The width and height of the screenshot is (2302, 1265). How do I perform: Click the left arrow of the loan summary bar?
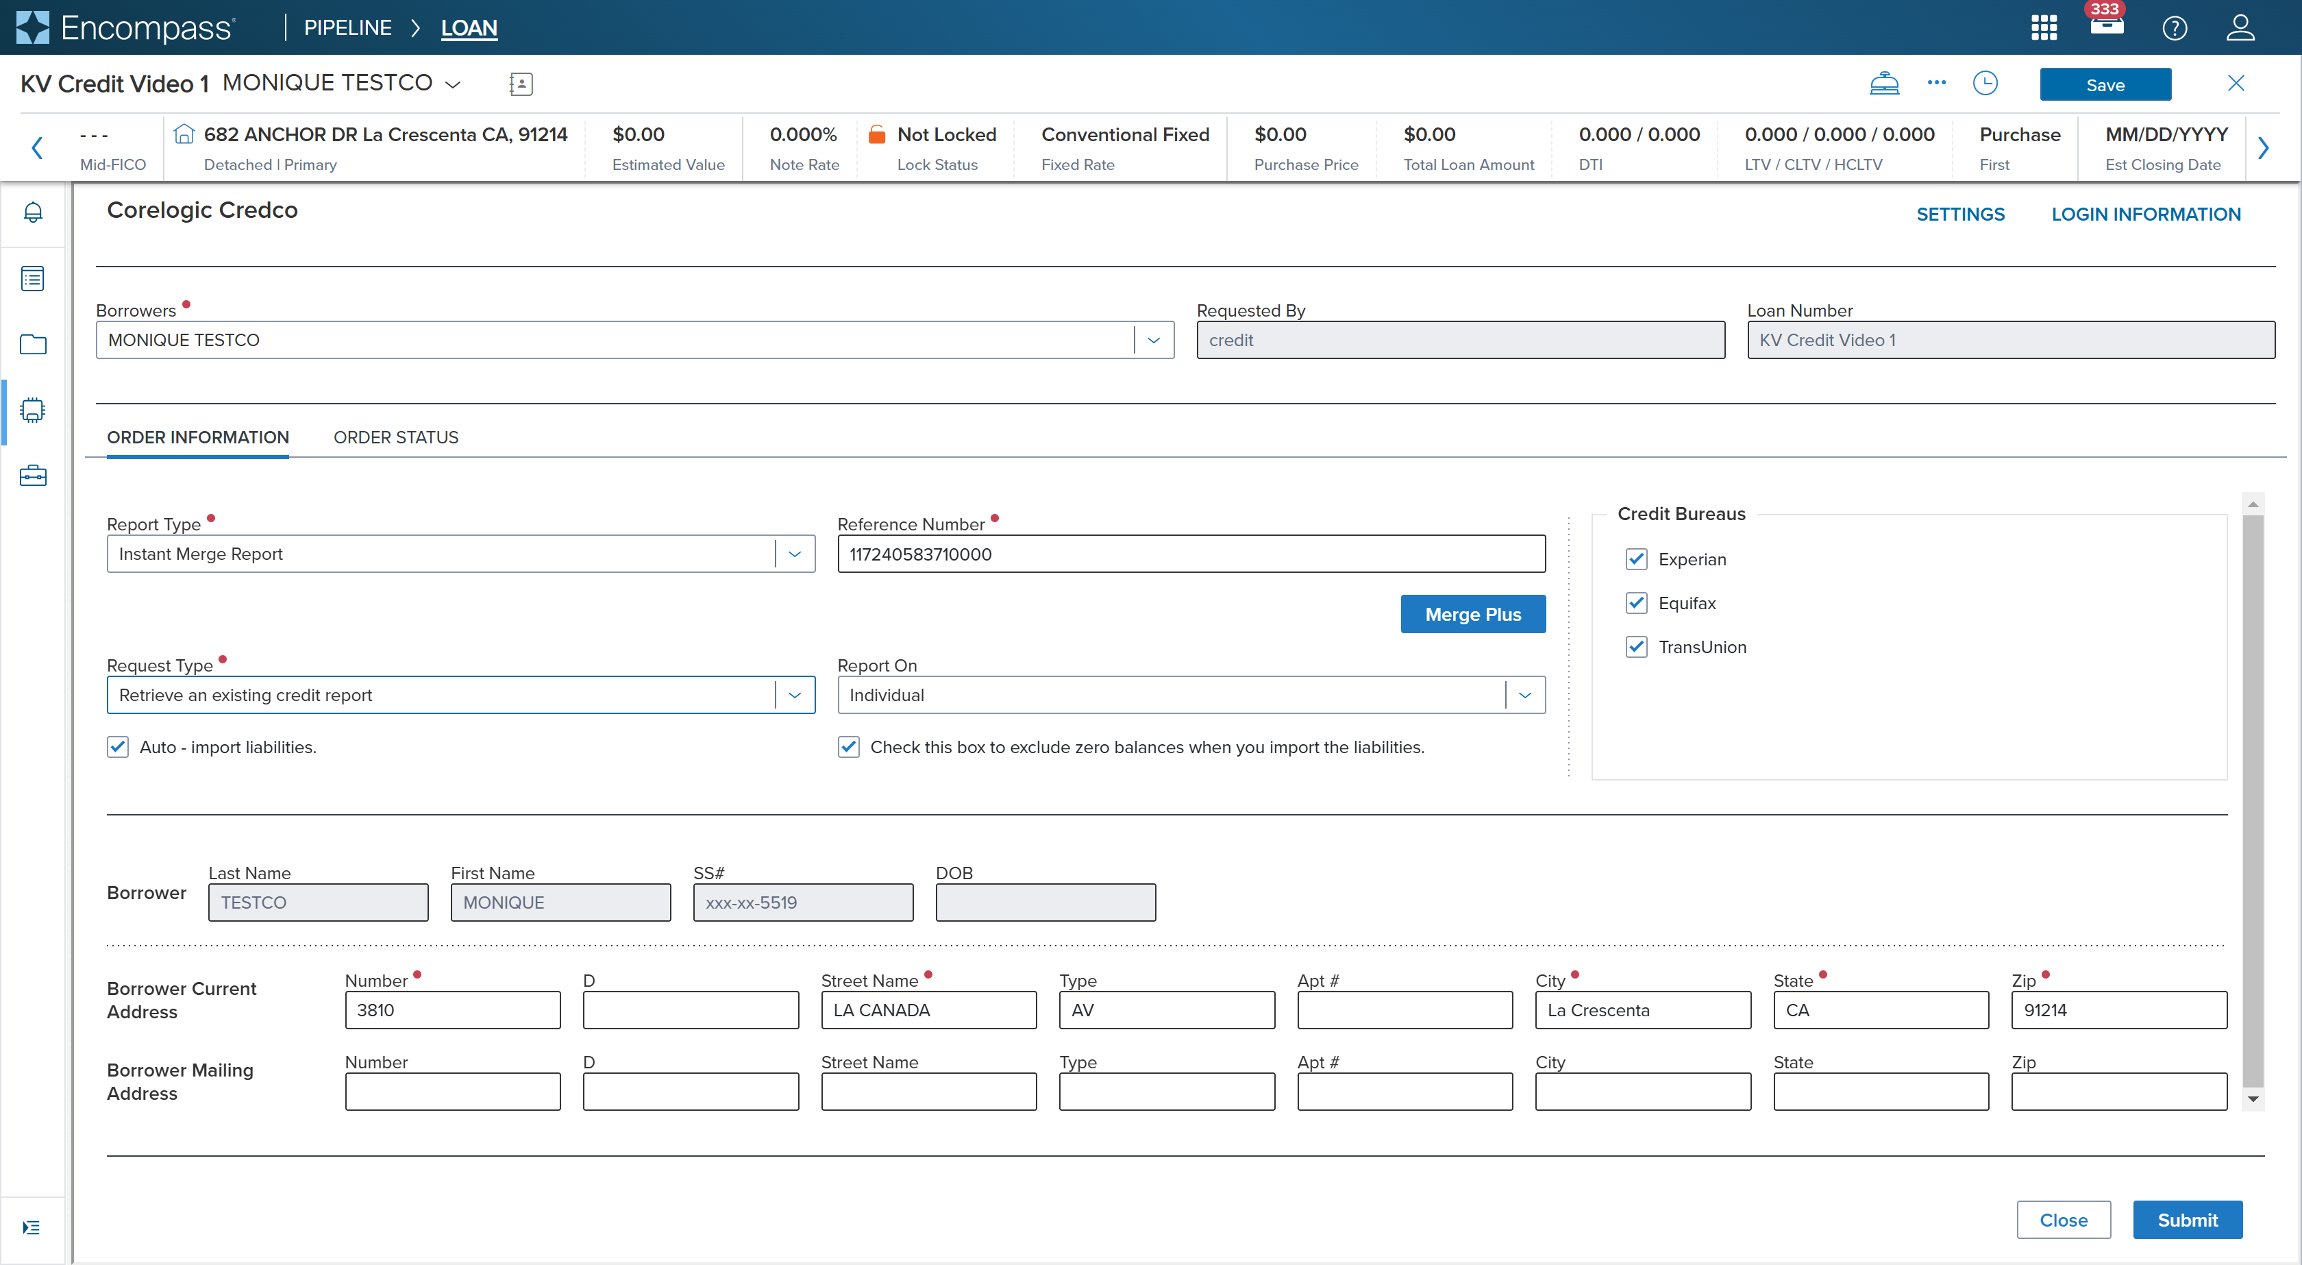pos(38,147)
